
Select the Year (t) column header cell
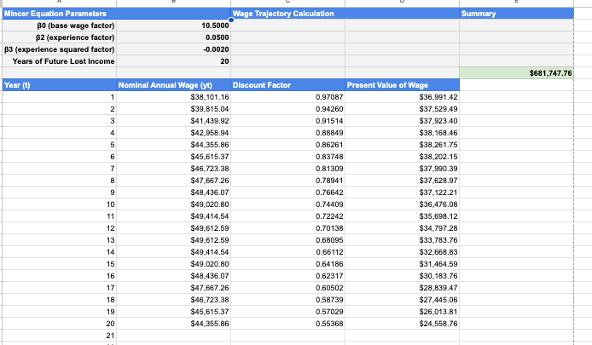[56, 86]
